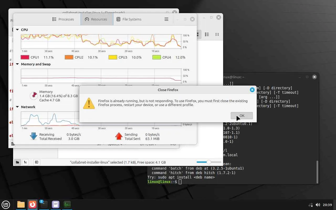Image resolution: width=336 pixels, height=210 pixels.
Task: Switch file manager to list view
Action: pyautogui.click(x=207, y=34)
